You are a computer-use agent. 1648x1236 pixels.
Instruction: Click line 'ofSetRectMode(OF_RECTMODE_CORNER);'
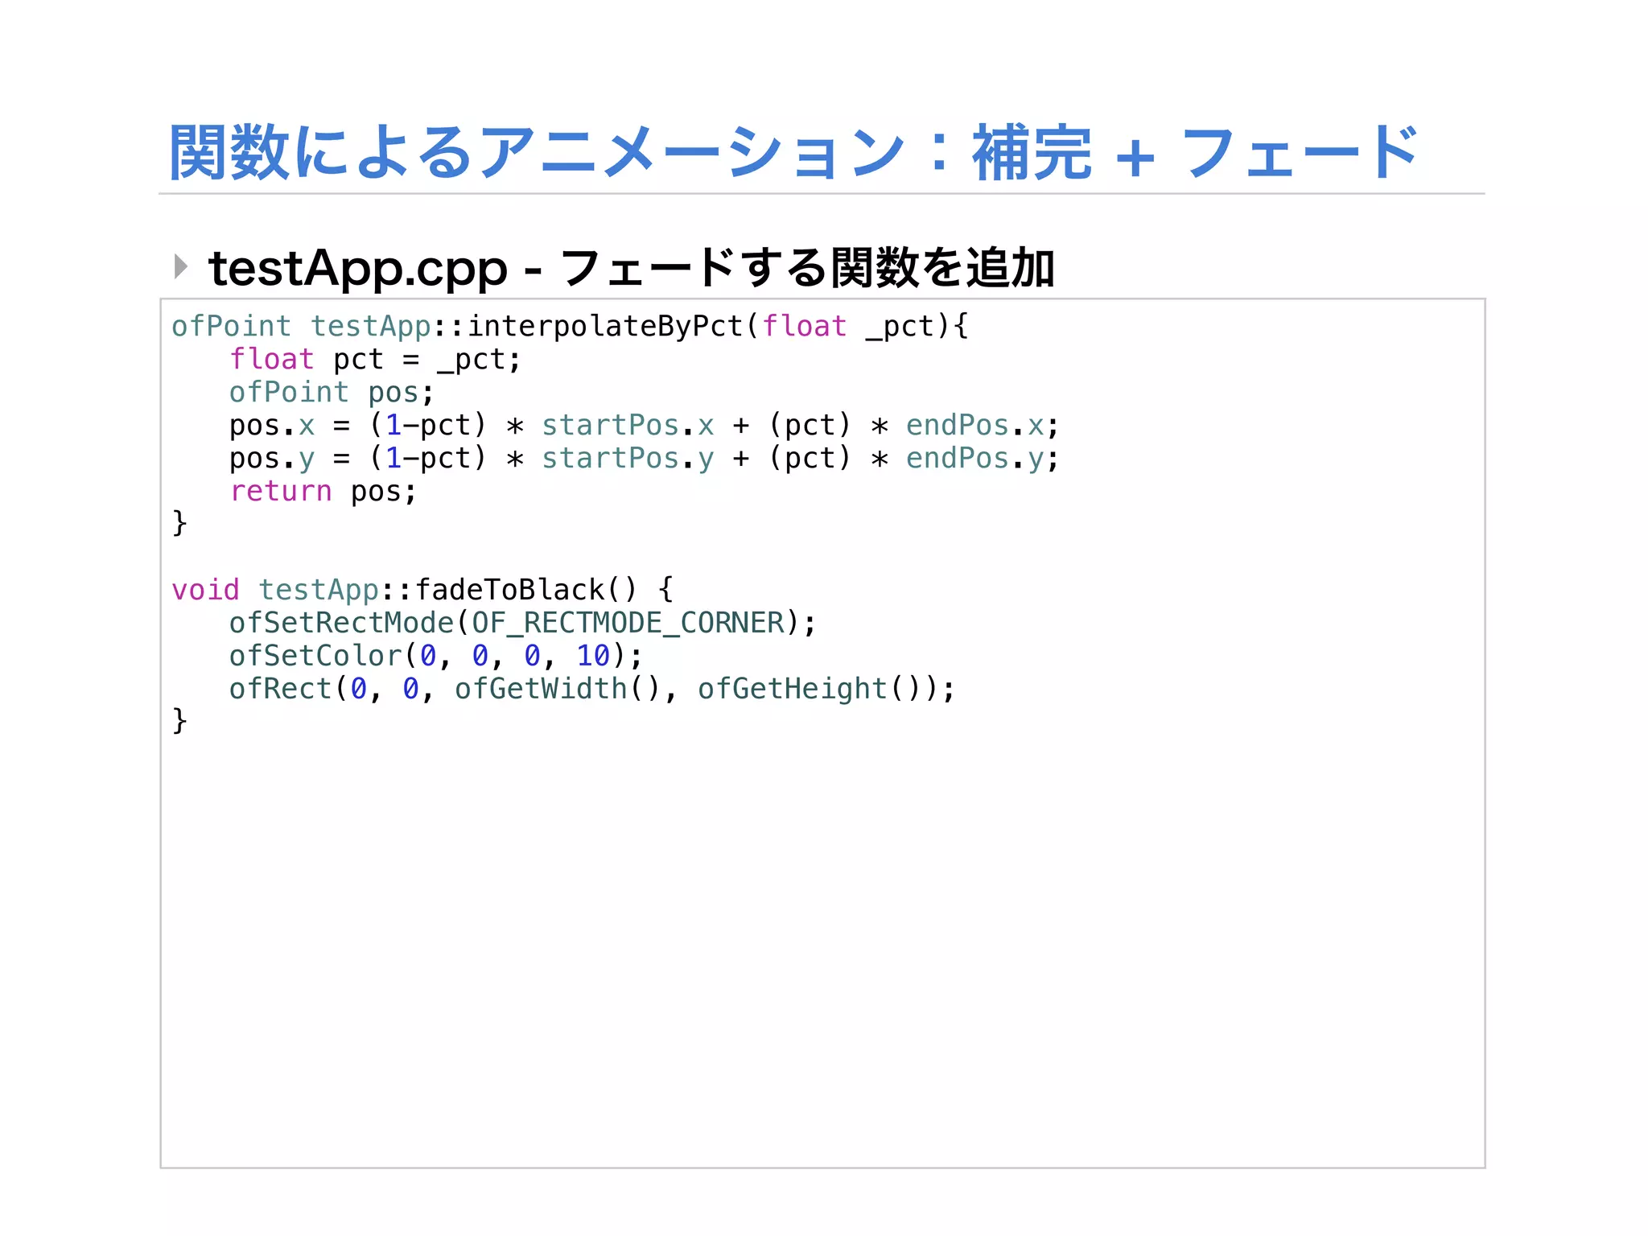(523, 623)
